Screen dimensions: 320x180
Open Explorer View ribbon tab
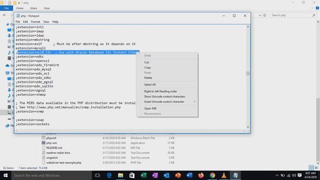tap(46, 8)
